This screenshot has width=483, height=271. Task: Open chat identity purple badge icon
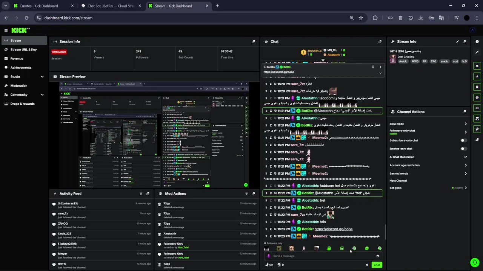pos(269,256)
